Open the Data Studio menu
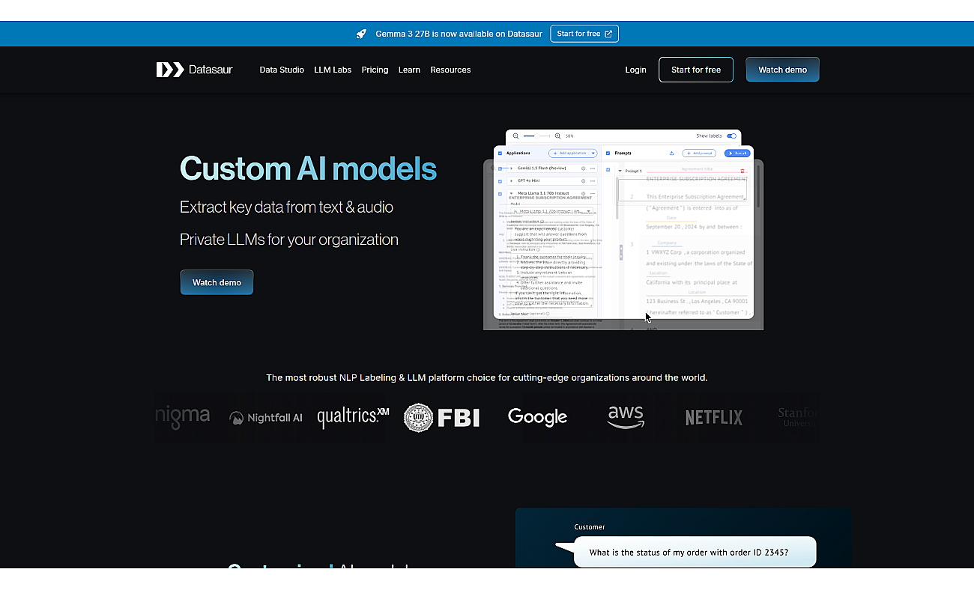The width and height of the screenshot is (974, 590). tap(282, 70)
